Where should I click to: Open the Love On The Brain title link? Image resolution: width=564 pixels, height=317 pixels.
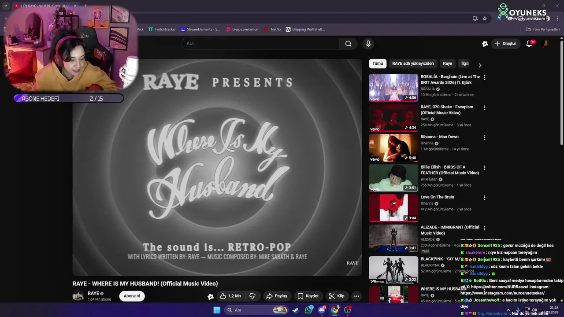(437, 197)
